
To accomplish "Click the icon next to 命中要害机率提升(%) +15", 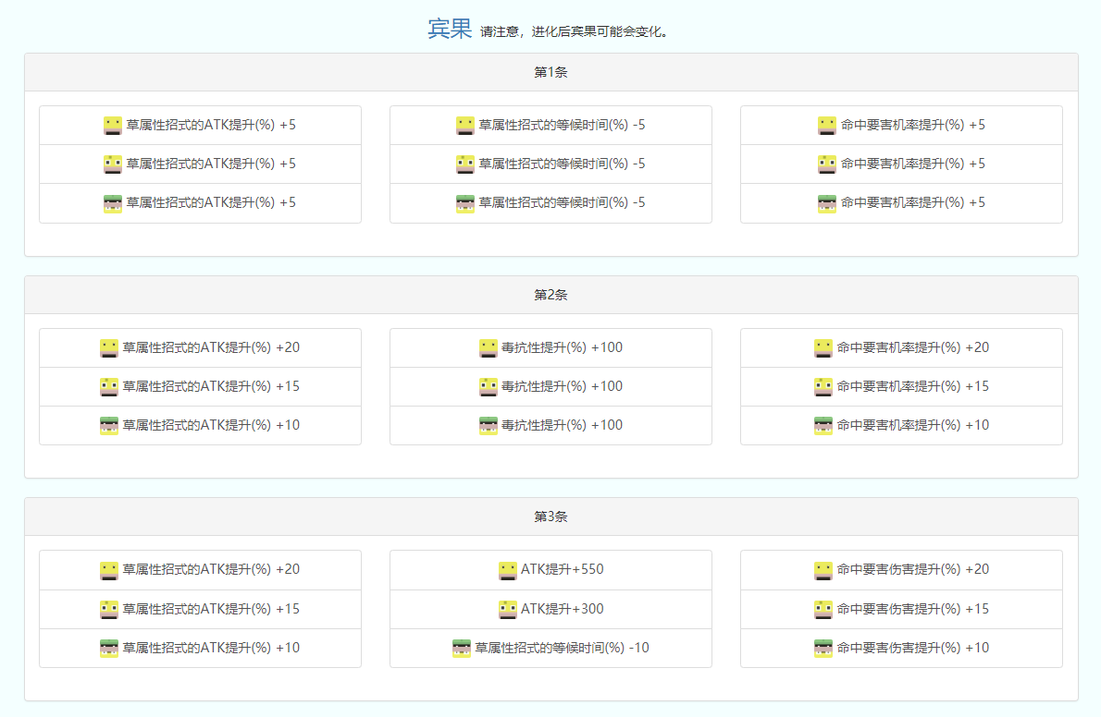I will [x=823, y=386].
